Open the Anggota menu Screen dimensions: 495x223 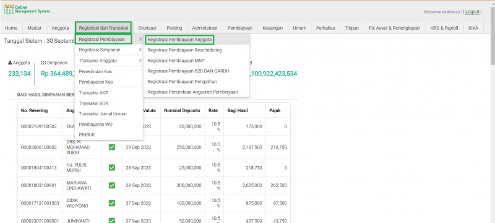point(60,28)
